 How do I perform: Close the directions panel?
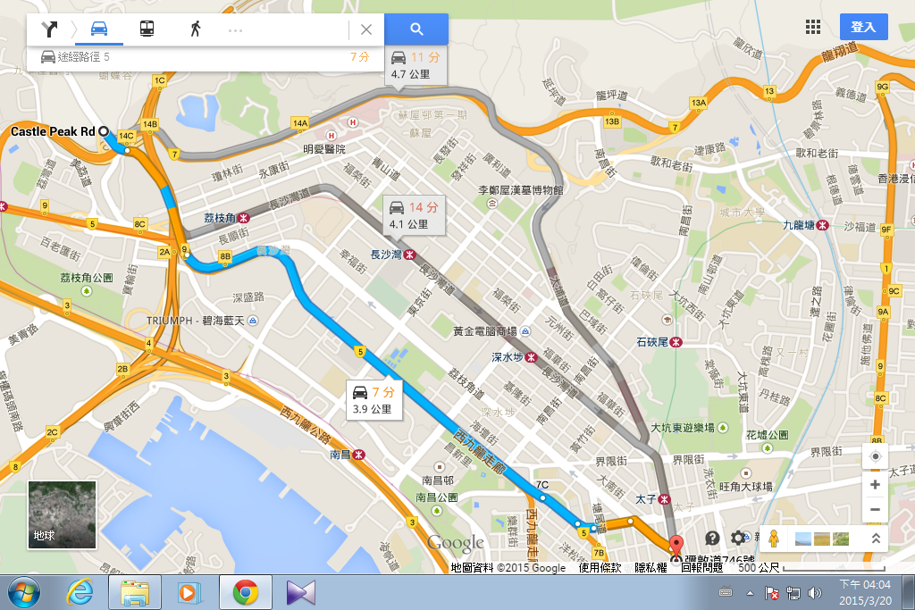tap(366, 29)
